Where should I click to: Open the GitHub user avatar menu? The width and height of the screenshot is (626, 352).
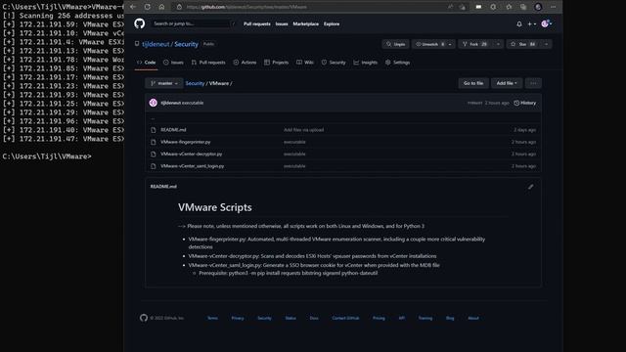pyautogui.click(x=546, y=23)
